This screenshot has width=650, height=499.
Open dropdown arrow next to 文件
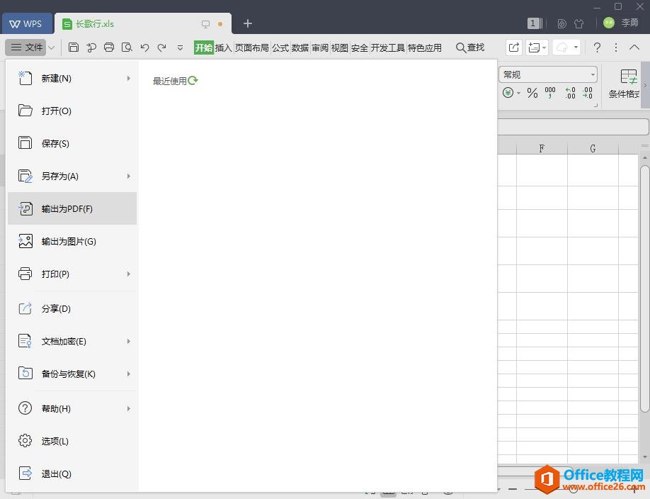tap(52, 47)
